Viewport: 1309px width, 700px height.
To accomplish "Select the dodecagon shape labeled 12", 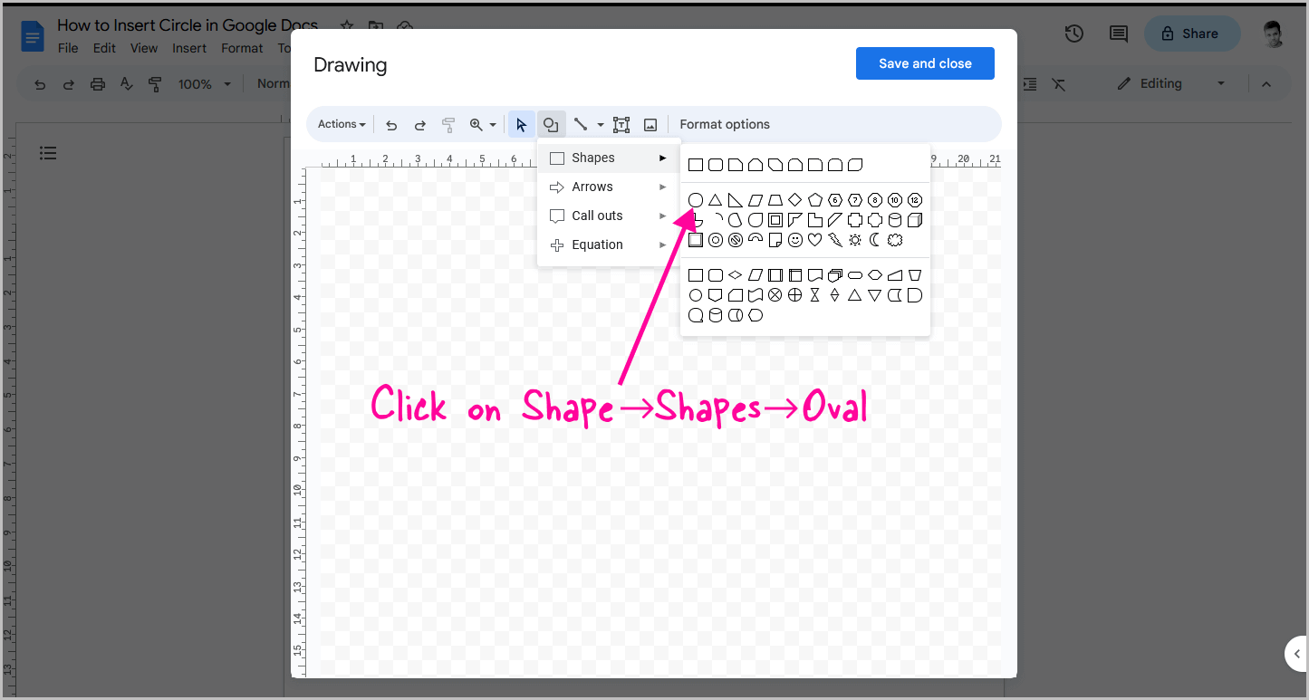I will click(915, 200).
